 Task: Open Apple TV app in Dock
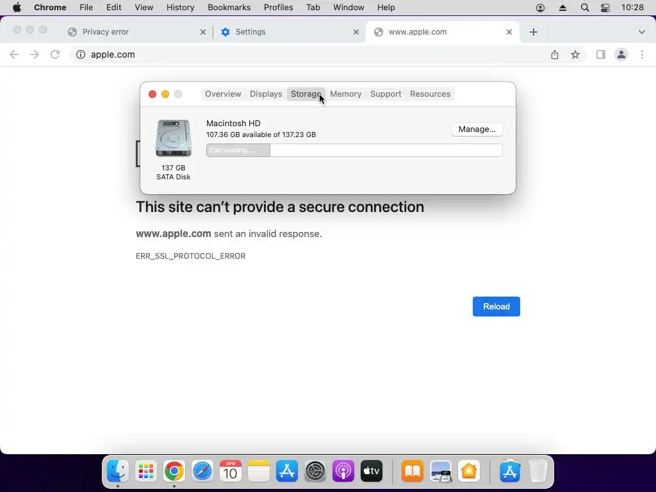(372, 471)
